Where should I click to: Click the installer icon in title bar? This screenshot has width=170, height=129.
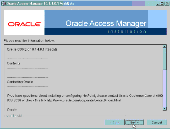[x=4, y=4]
